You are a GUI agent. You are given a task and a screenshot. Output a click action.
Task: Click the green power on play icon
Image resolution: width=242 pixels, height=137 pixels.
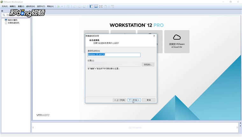tap(59, 6)
